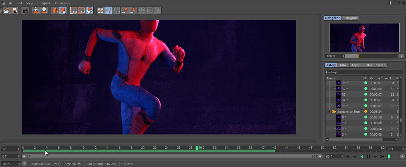
Task: Switch to the Navigator tab
Action: click(332, 18)
